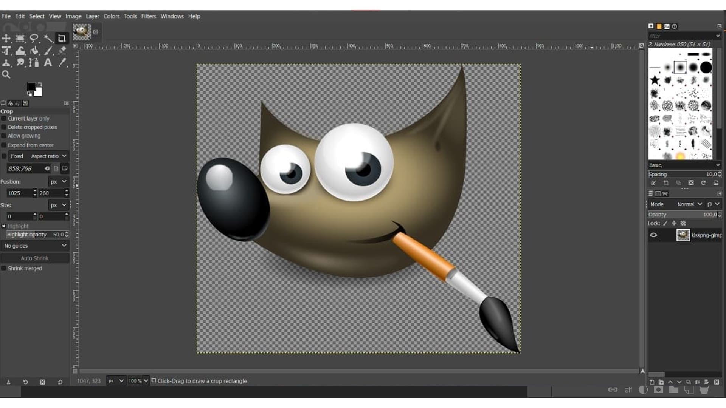Select the Paths tool
Viewport: 726px width, 408px height.
(34, 62)
